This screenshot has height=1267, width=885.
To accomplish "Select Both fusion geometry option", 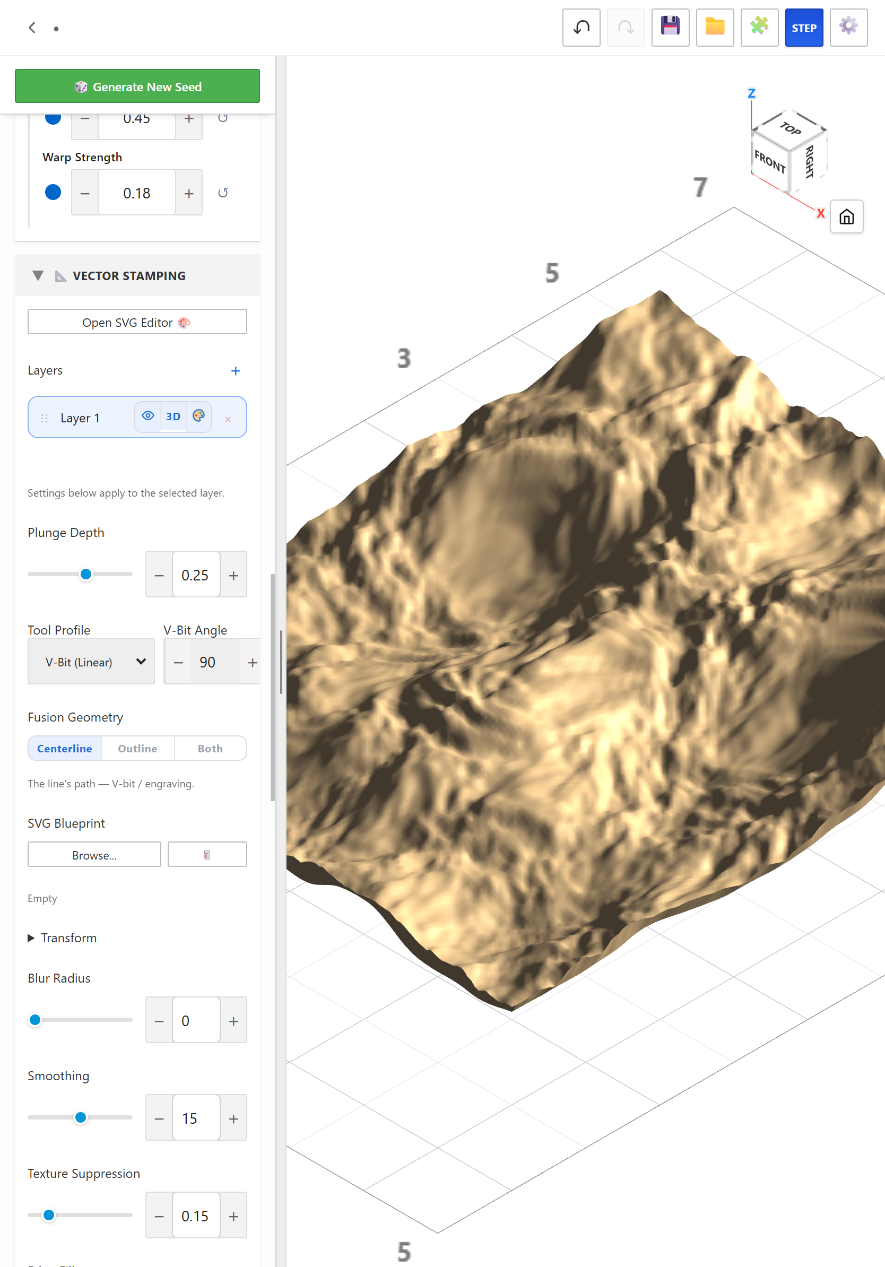I will (210, 748).
